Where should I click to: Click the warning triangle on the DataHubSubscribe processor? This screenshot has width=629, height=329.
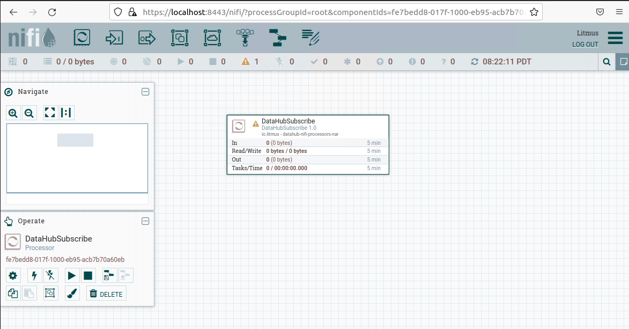[x=256, y=124]
